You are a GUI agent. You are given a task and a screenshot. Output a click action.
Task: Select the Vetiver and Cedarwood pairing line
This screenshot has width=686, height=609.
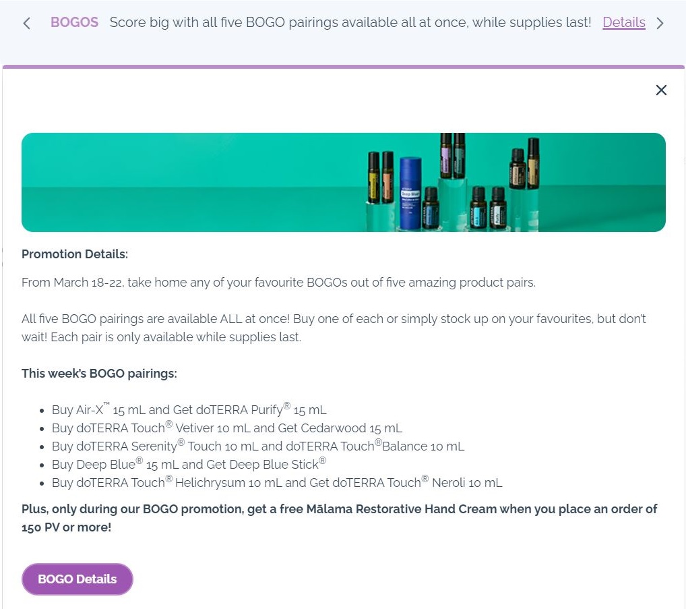(226, 428)
